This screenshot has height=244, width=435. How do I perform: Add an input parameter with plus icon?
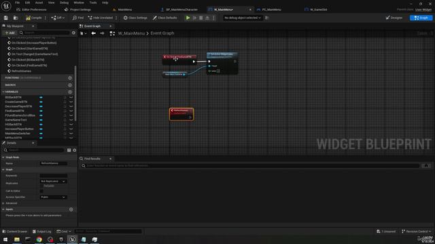tap(71, 209)
